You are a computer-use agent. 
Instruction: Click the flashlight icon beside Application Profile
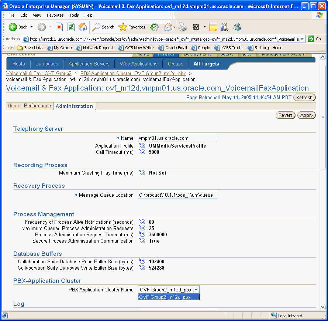pos(142,146)
